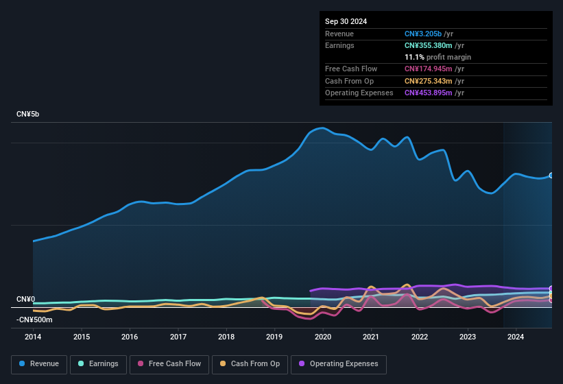
Task: Click the 2017 x-axis label
Action: pyautogui.click(x=178, y=337)
